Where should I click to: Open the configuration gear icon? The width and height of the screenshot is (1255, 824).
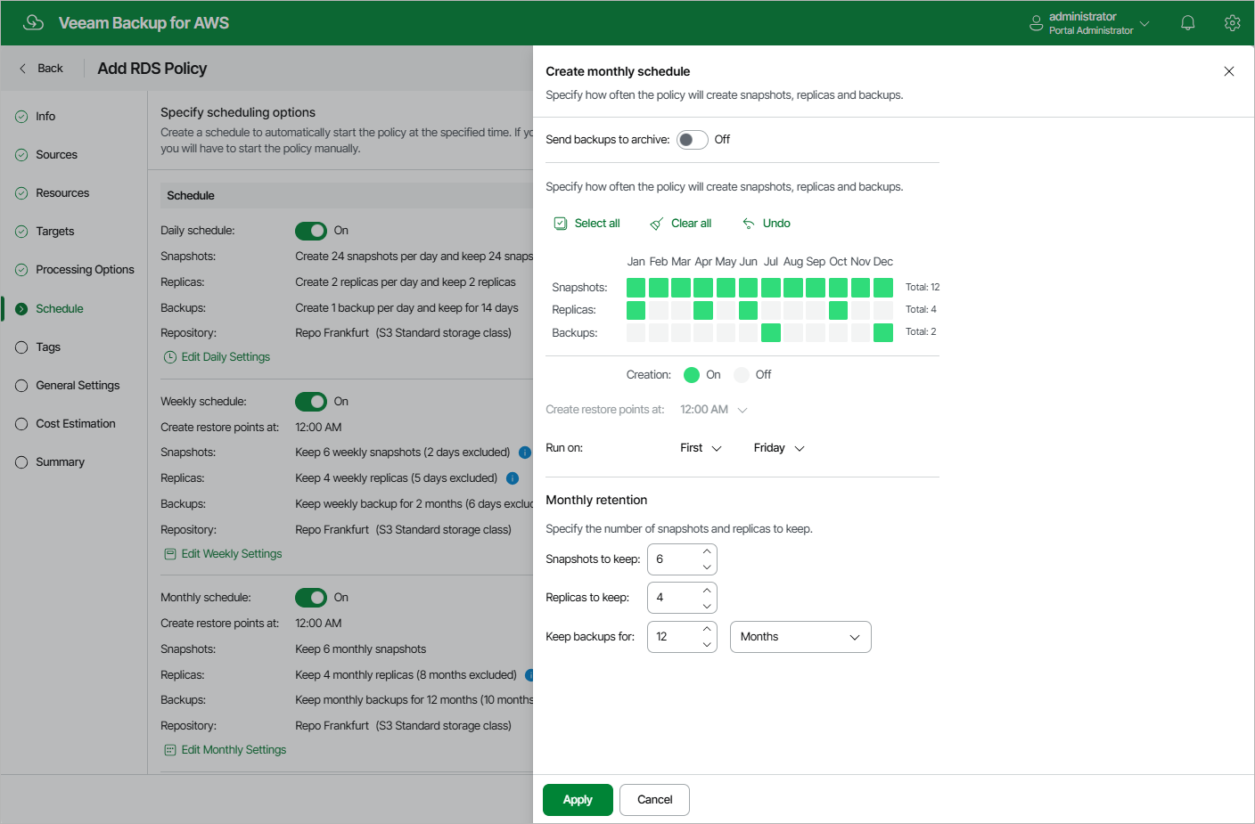[x=1233, y=23]
